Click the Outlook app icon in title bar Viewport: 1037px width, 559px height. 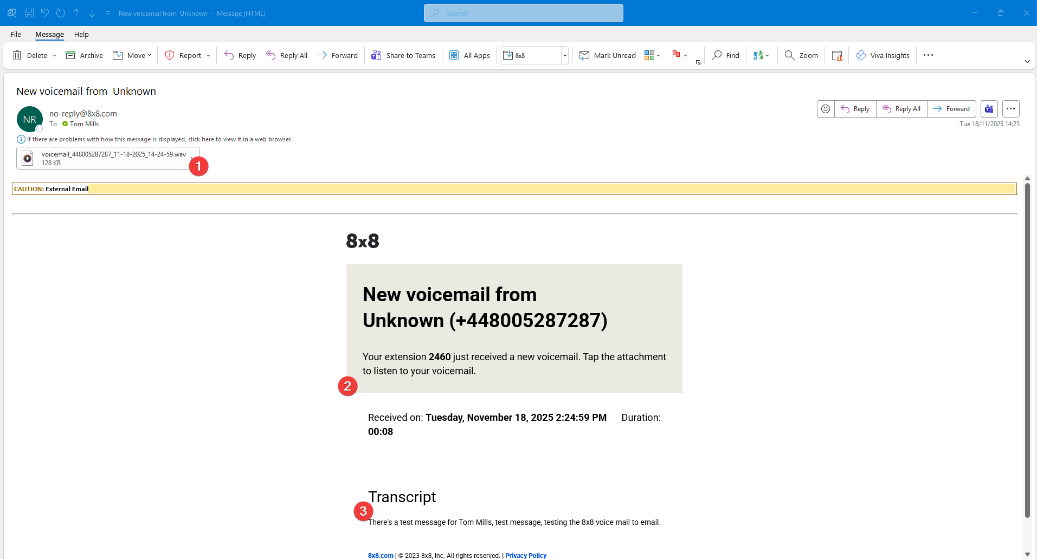pos(12,13)
